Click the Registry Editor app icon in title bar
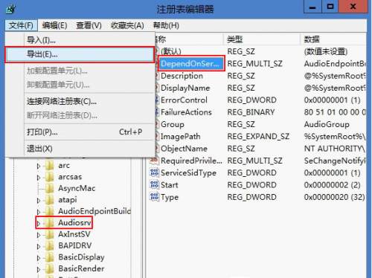 pos(10,9)
